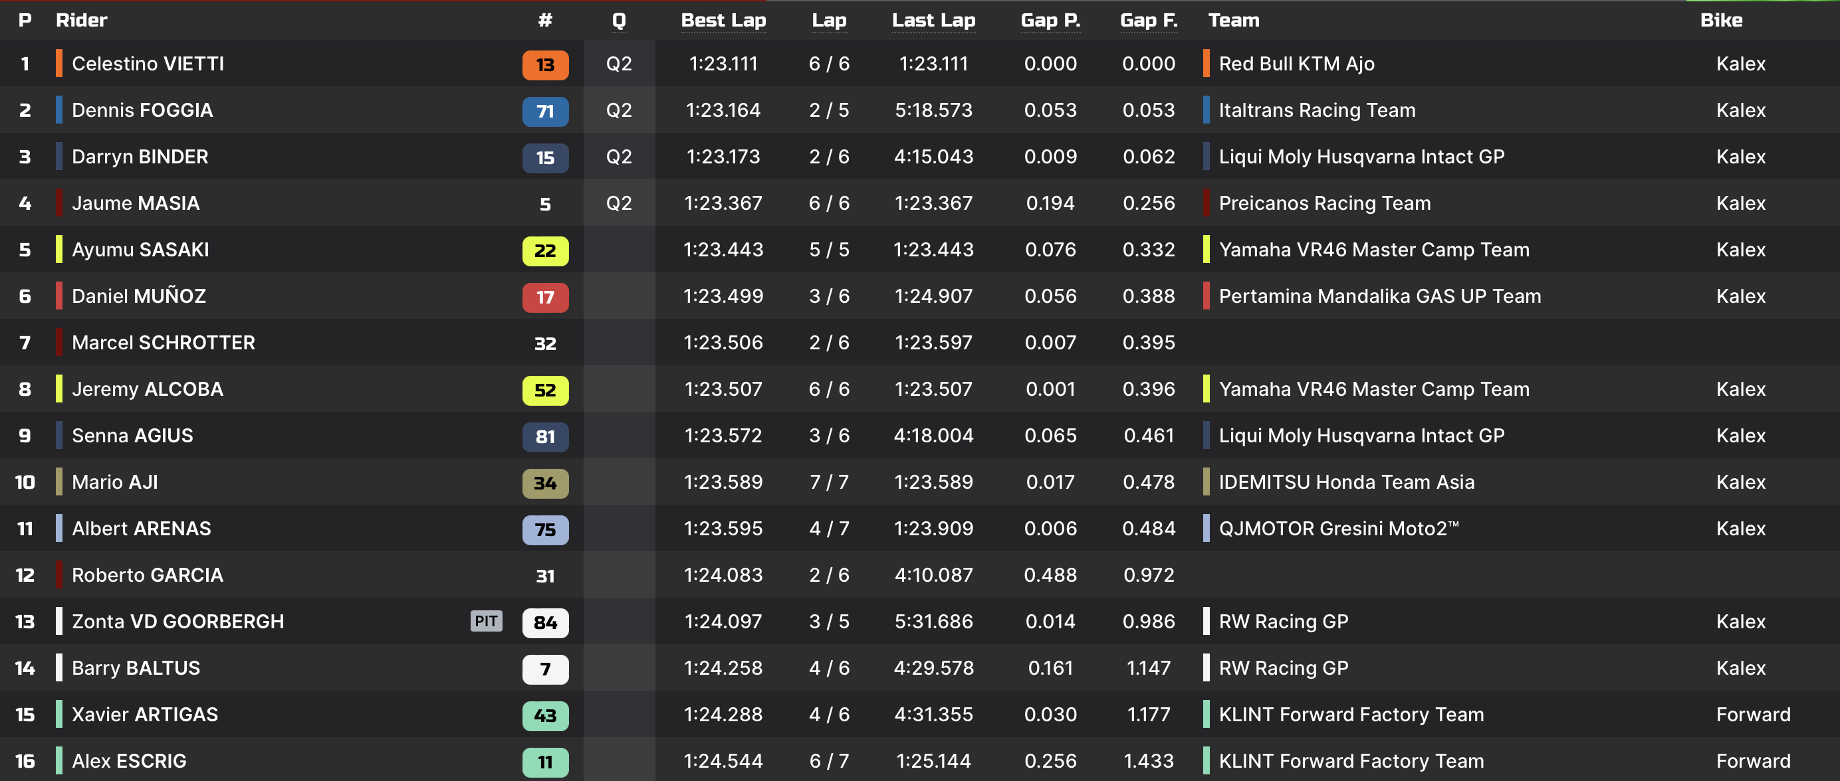Click the Red Bull KTM Ajo team name
Viewport: 1840px width, 781px height.
[x=1296, y=64]
